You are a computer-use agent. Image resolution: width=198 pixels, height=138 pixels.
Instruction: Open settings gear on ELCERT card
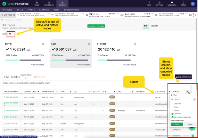point(135,44)
